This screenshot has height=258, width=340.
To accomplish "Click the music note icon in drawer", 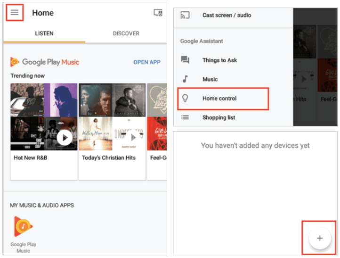I will (185, 79).
